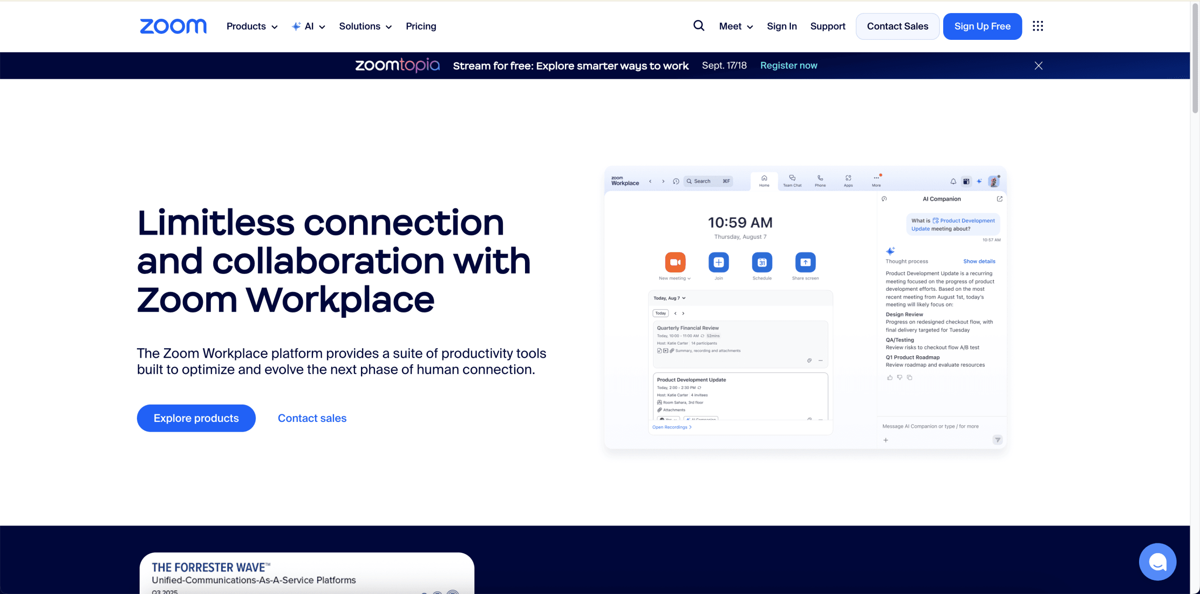Click thumbs up on AI response
The width and height of the screenshot is (1200, 594).
tap(890, 377)
